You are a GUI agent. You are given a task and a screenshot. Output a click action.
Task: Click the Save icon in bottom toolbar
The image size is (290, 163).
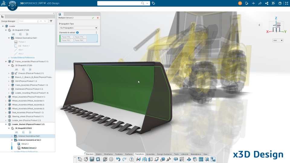[x=92, y=159]
